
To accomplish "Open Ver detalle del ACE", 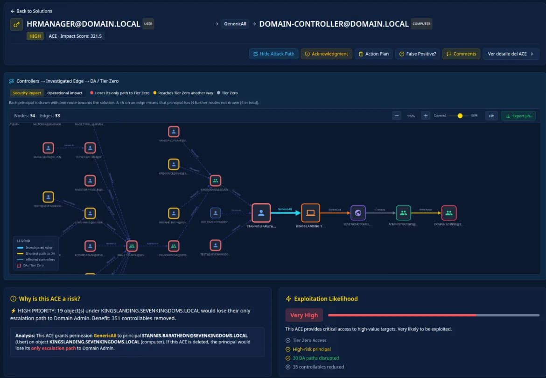I will click(x=511, y=54).
